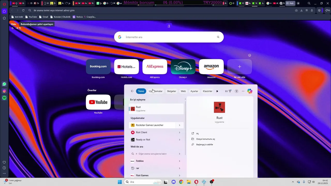Open the Y account avatar in search panel
The height and width of the screenshot is (186, 331).
[236, 91]
